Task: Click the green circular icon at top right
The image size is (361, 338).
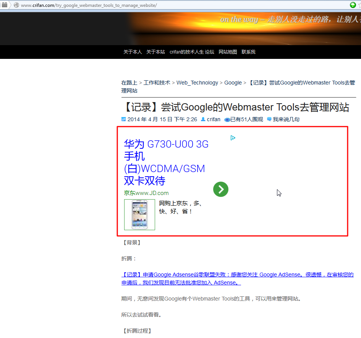Action: [x=353, y=5]
